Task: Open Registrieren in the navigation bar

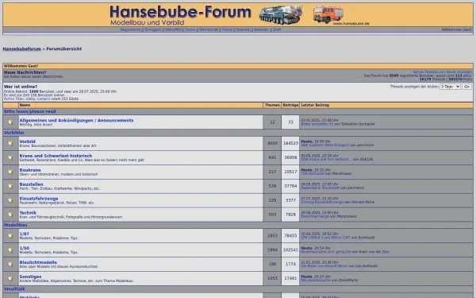Action: pyautogui.click(x=131, y=29)
